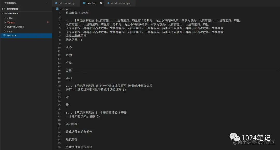The width and height of the screenshot is (280, 150).
Task: Expand the Demo folder
Action: [x=5, y=22]
